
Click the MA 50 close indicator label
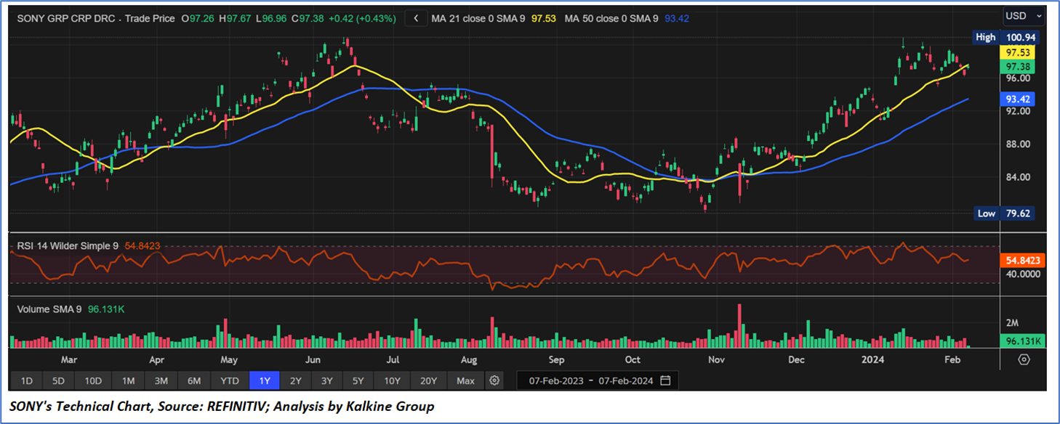pyautogui.click(x=611, y=18)
